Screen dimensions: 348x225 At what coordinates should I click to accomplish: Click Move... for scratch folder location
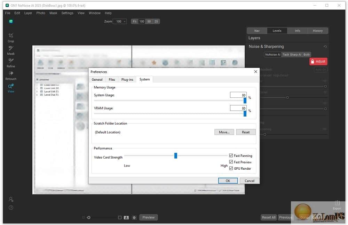(224, 132)
